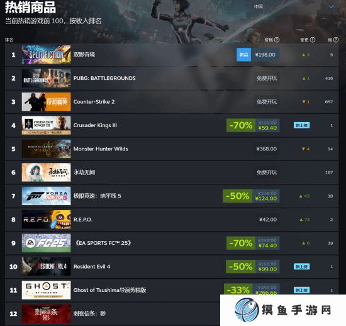The height and width of the screenshot is (326, 346).
Task: Click the dropdown chevron arrow at top right
Action: click(x=331, y=7)
